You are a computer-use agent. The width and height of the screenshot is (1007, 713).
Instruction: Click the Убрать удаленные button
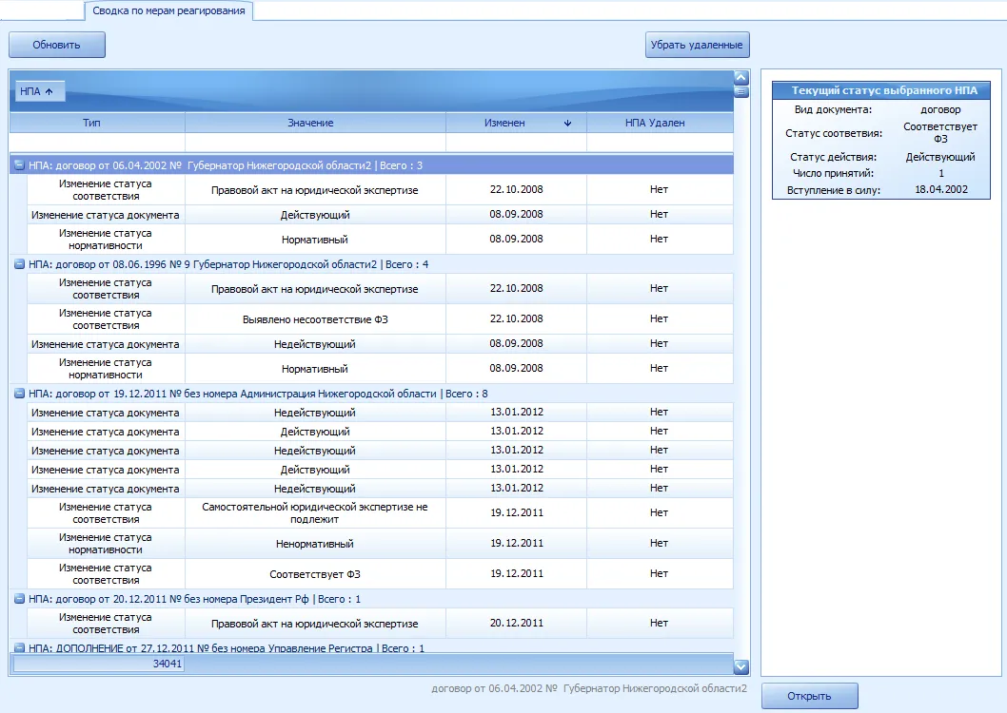(x=697, y=45)
